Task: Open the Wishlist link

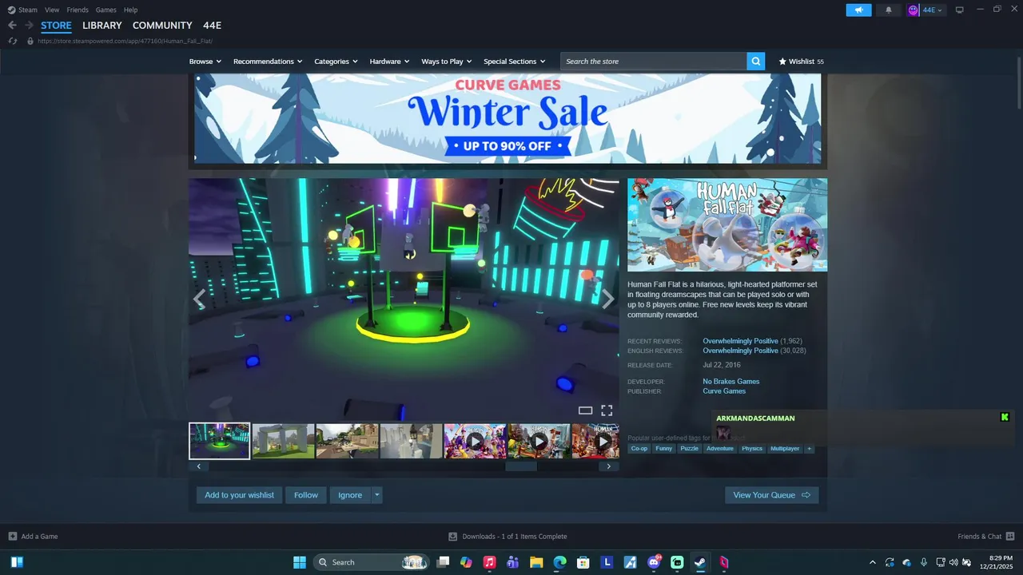Action: pyautogui.click(x=801, y=61)
